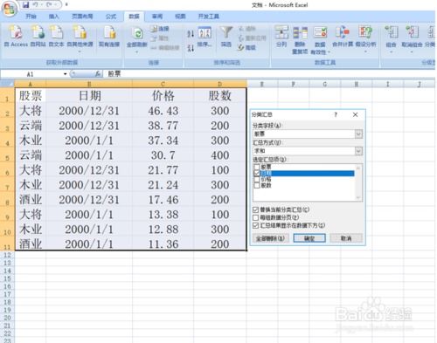Expand the 分类字段 dropdown showing 股票

(x=358, y=134)
